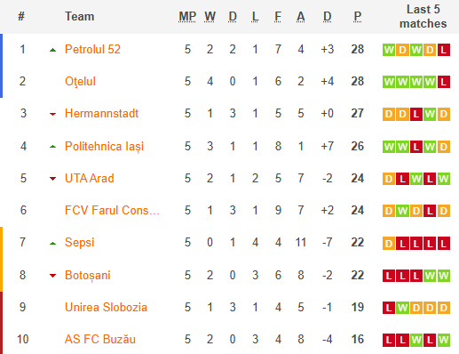Open the Unirea Slobozia team link
Screen dimensions: 459x354
[x=106, y=307]
